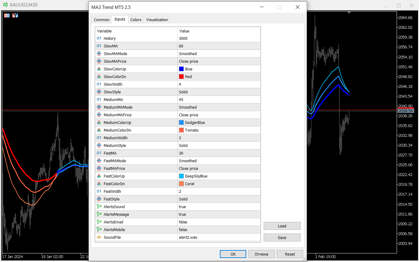Click Reset to restore defaults
Image resolution: width=419 pixels, height=262 pixels.
point(290,254)
